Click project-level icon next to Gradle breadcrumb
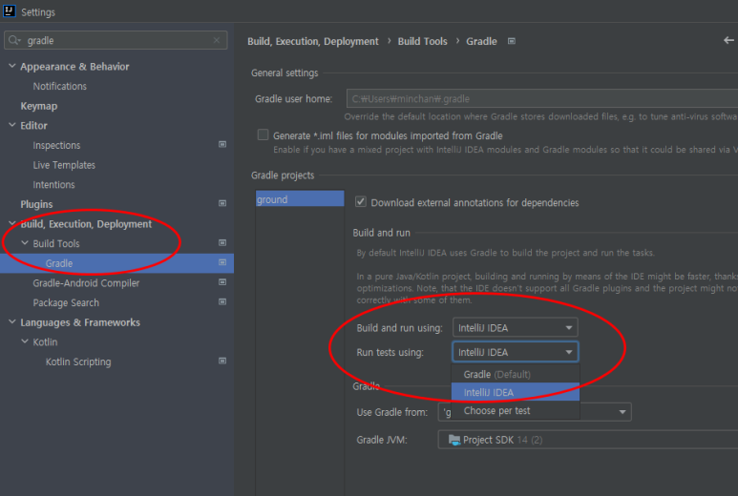The image size is (738, 496). [x=512, y=41]
